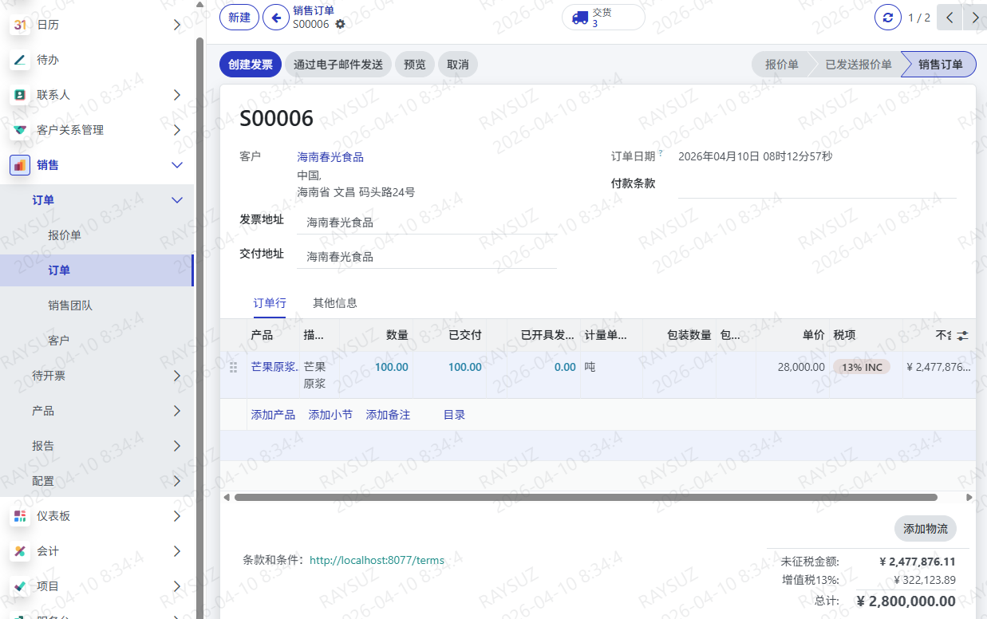Expand the 客户关系管理 menu chevron
This screenshot has width=987, height=619.
pos(177,130)
